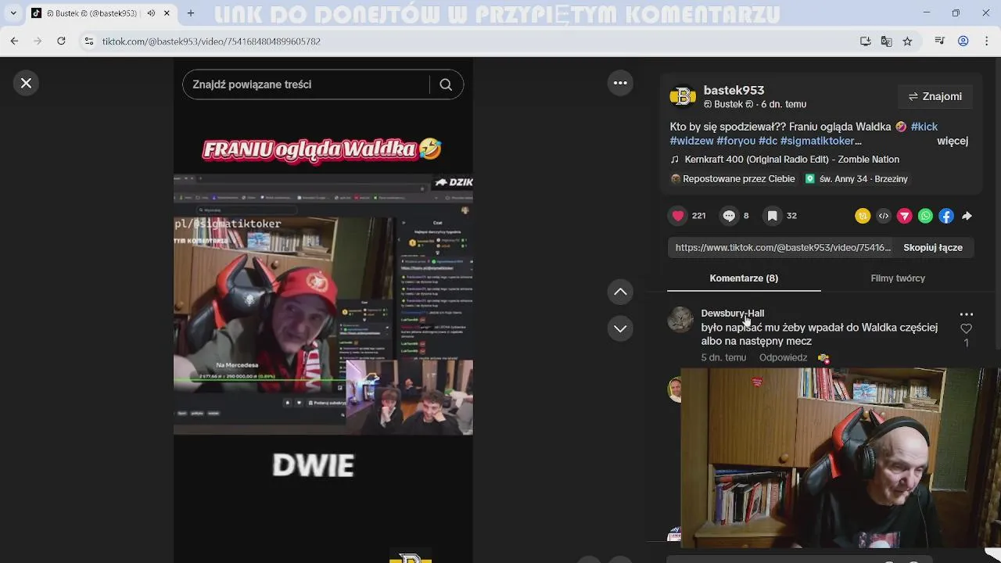
Task: Close the TikTok video viewer
Action: tap(26, 83)
